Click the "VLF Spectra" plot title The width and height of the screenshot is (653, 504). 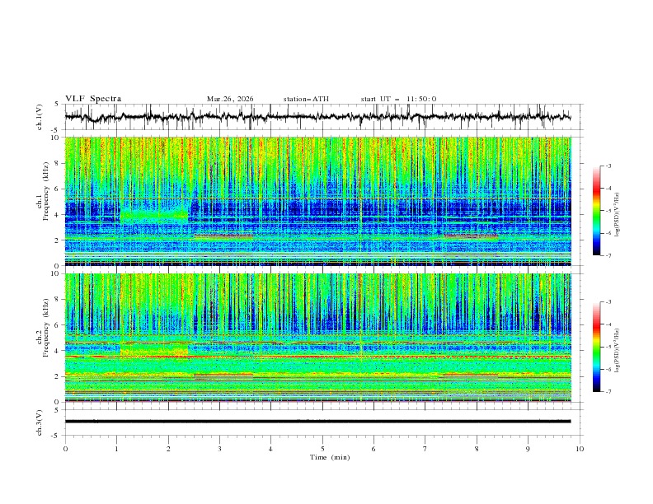click(93, 99)
